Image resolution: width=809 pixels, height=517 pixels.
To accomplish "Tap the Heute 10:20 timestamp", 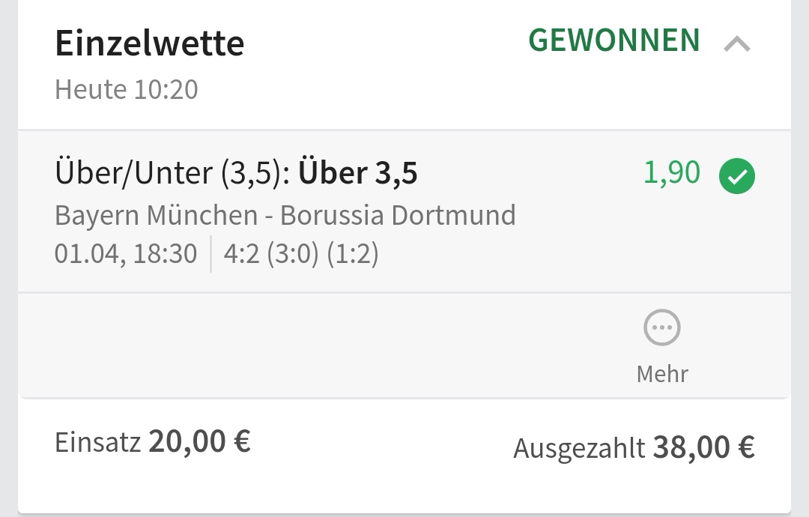I will (127, 90).
